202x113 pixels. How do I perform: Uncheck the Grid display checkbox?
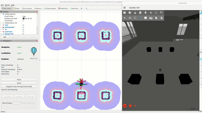coord(23,25)
